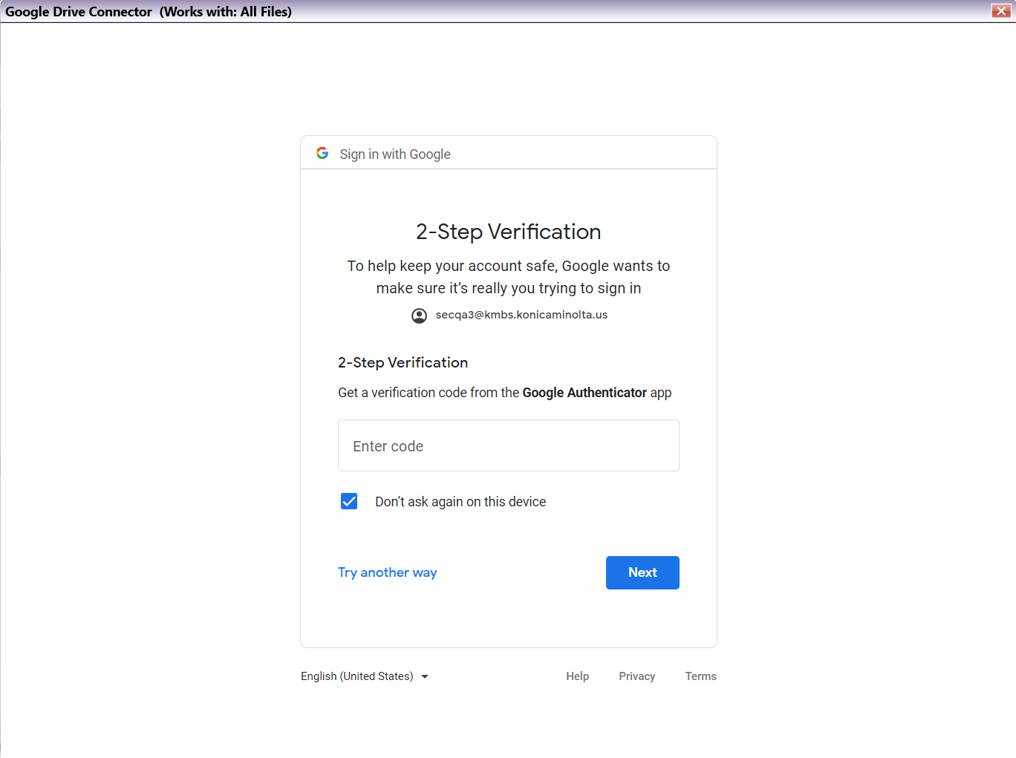1016x758 pixels.
Task: Open the Help link
Action: (577, 676)
